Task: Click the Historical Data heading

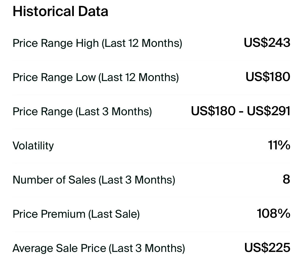Action: point(60,12)
